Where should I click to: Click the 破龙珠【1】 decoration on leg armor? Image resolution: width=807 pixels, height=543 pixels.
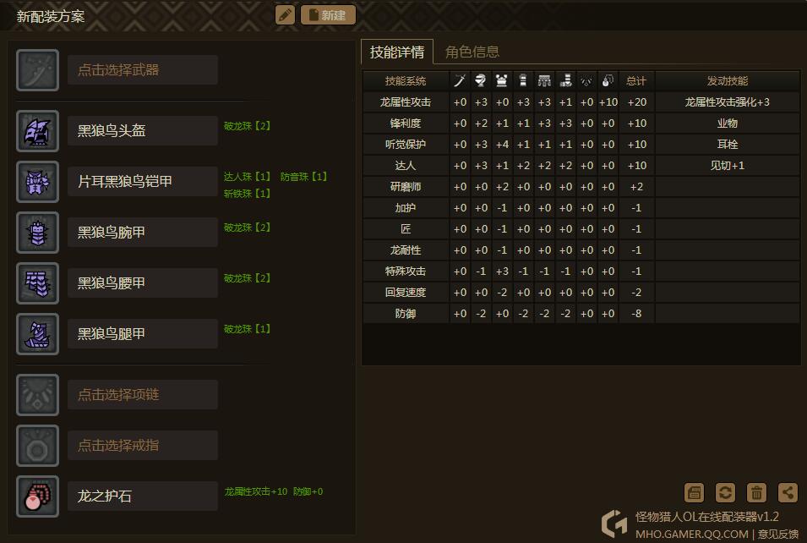pos(247,329)
